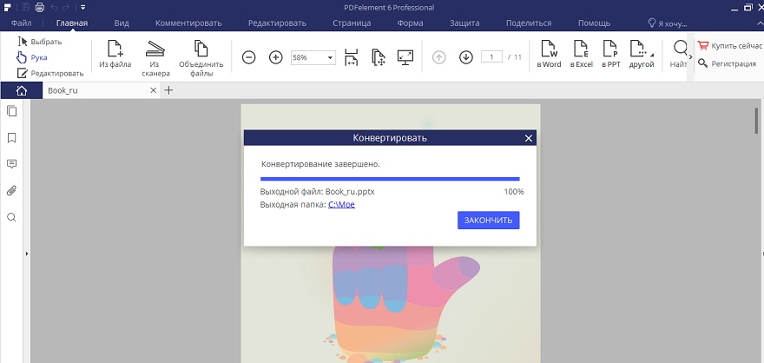Open the attachments paperclip panel
Viewport: 764px width, 363px height.
12,190
